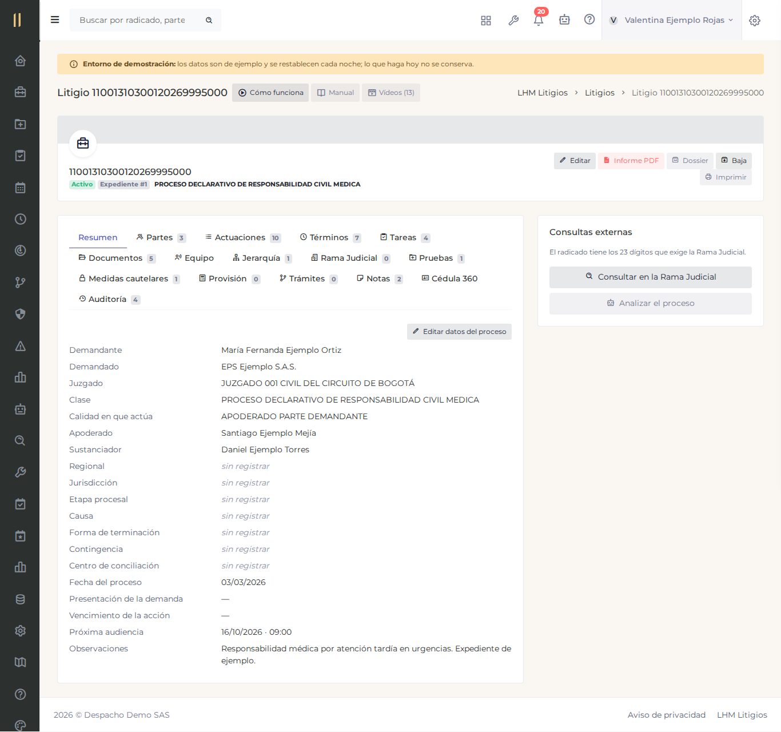This screenshot has width=781, height=732.
Task: Open Aviso de privacidad footer link
Action: point(667,715)
